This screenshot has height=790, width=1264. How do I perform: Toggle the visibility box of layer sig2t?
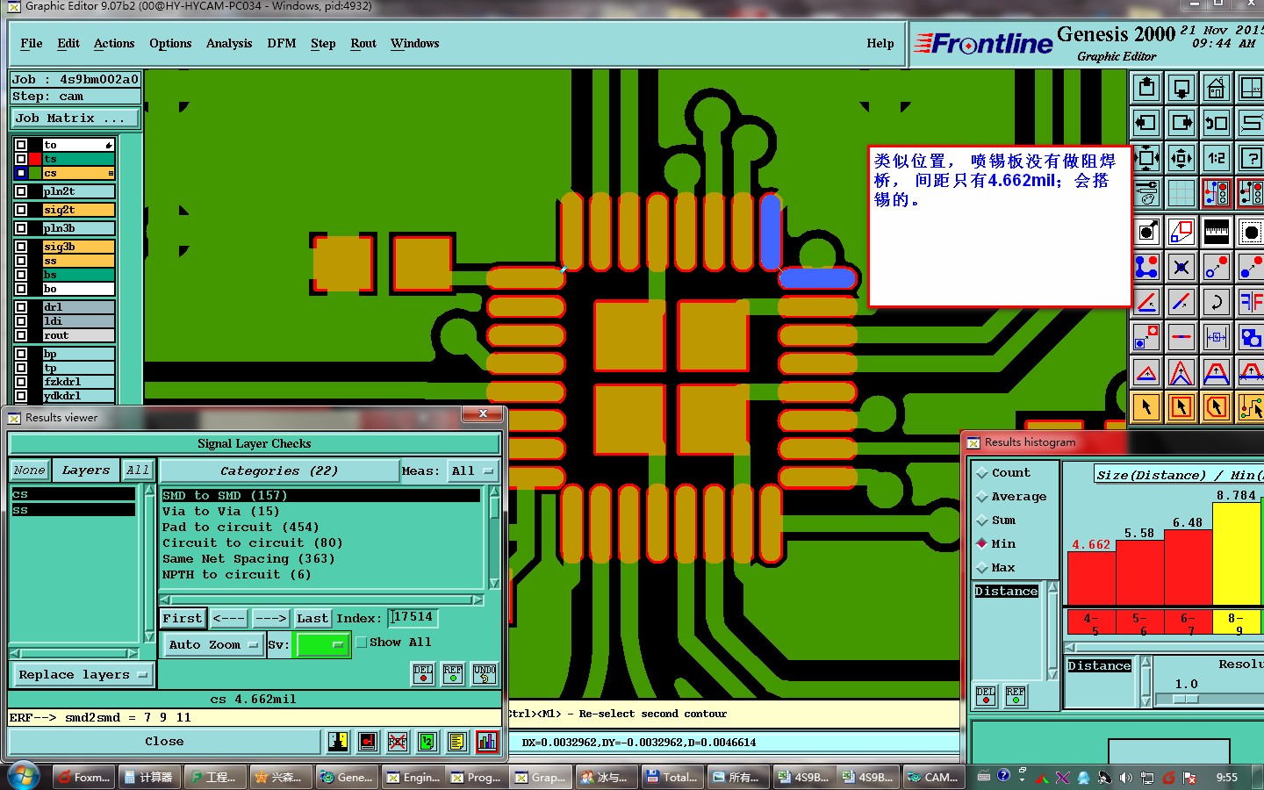click(21, 210)
